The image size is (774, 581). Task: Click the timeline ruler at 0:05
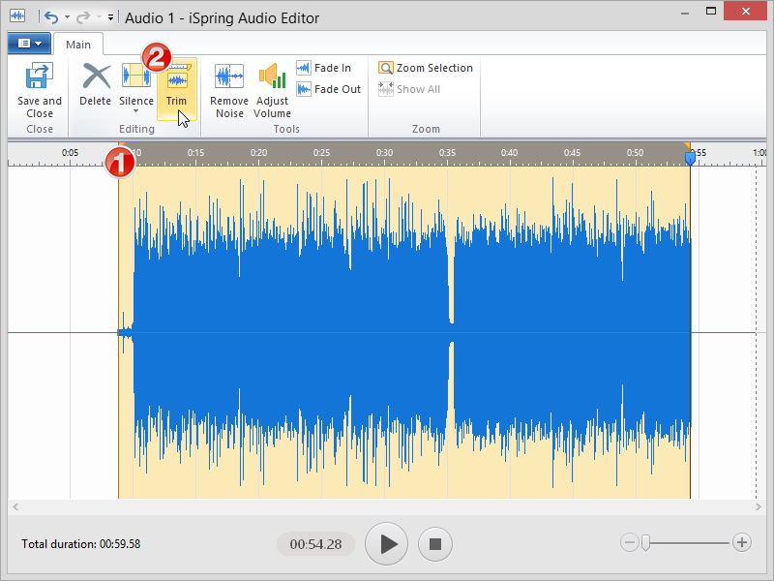click(70, 153)
